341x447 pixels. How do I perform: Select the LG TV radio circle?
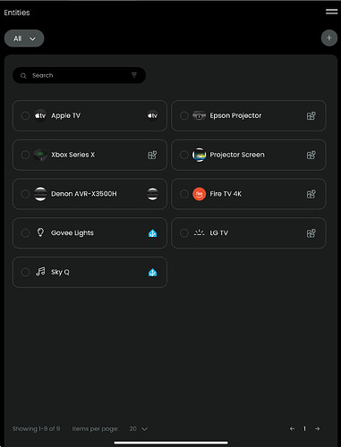pos(184,232)
